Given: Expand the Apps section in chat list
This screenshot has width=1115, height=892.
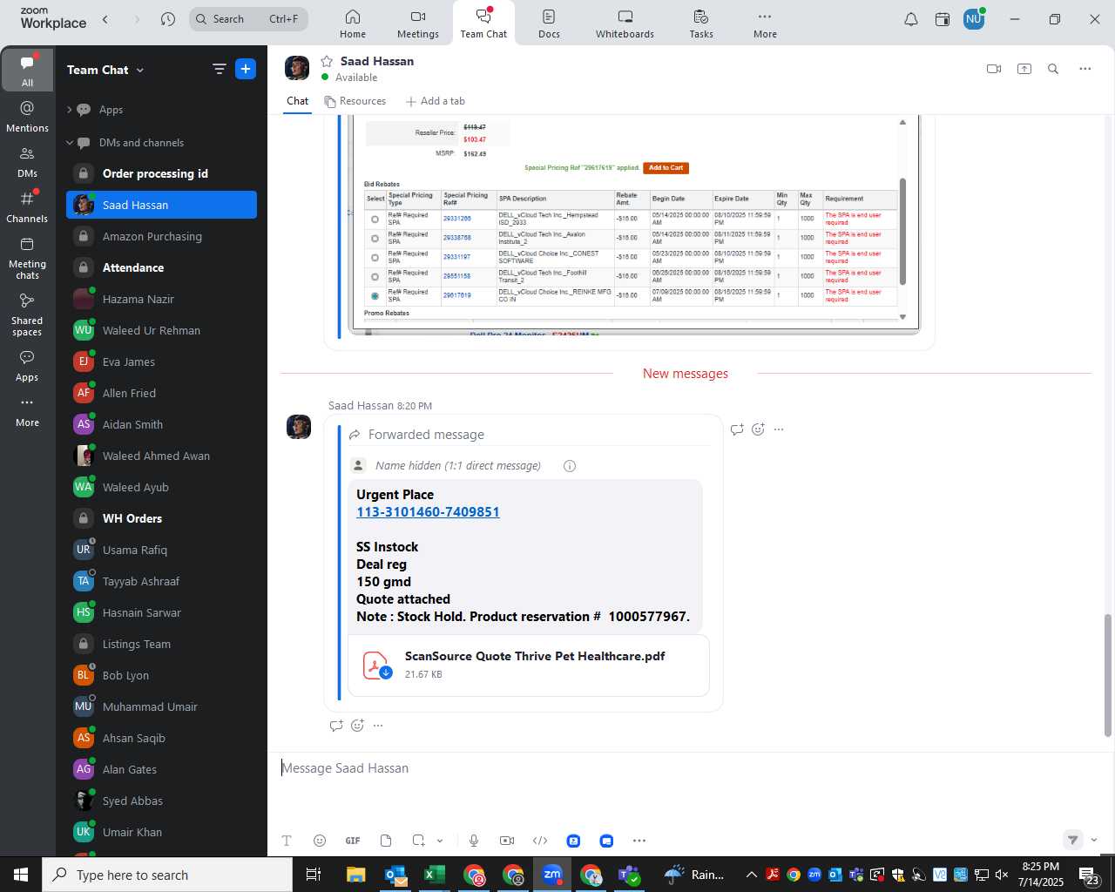Looking at the screenshot, I should click(x=70, y=110).
